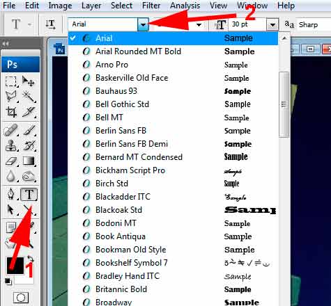This screenshot has height=306, width=331.
Task: Swap foreground and background colors
Action: click(x=30, y=259)
